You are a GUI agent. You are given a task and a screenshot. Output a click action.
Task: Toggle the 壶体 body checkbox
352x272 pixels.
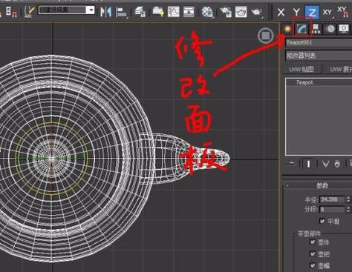pos(313,242)
